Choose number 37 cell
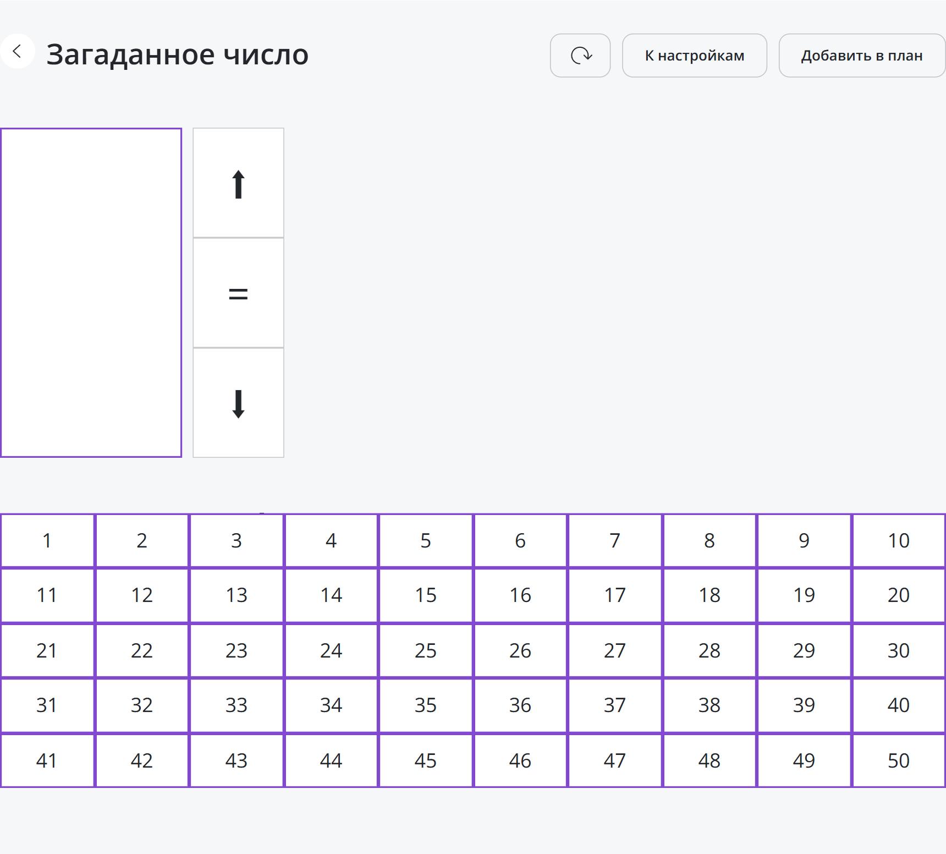Screen dimensions: 946x854 (x=615, y=705)
